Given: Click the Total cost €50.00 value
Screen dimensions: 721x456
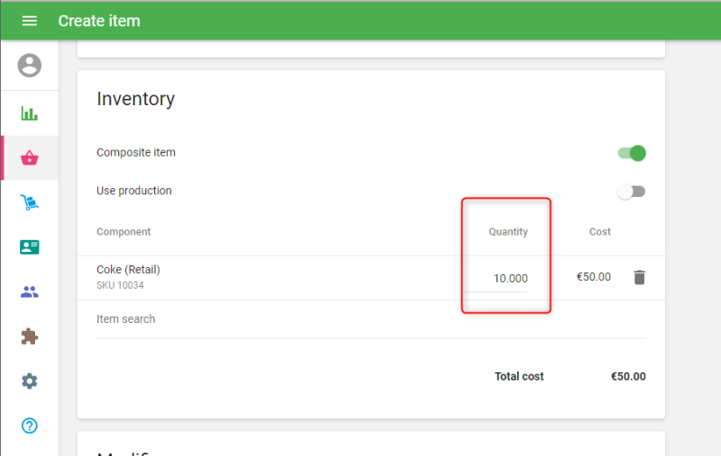Looking at the screenshot, I should click(628, 377).
